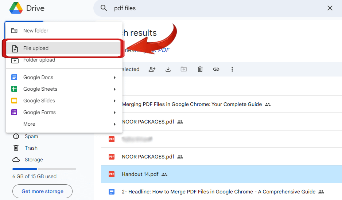Click the Google Drive logo
This screenshot has height=200, width=342.
point(16,8)
